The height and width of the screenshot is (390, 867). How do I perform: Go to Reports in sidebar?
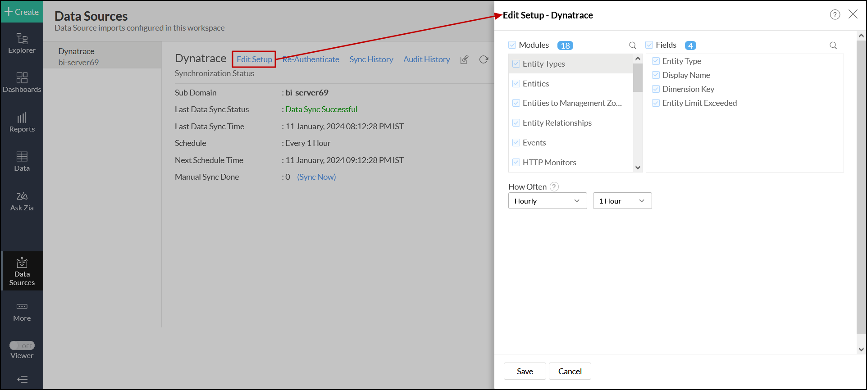22,122
